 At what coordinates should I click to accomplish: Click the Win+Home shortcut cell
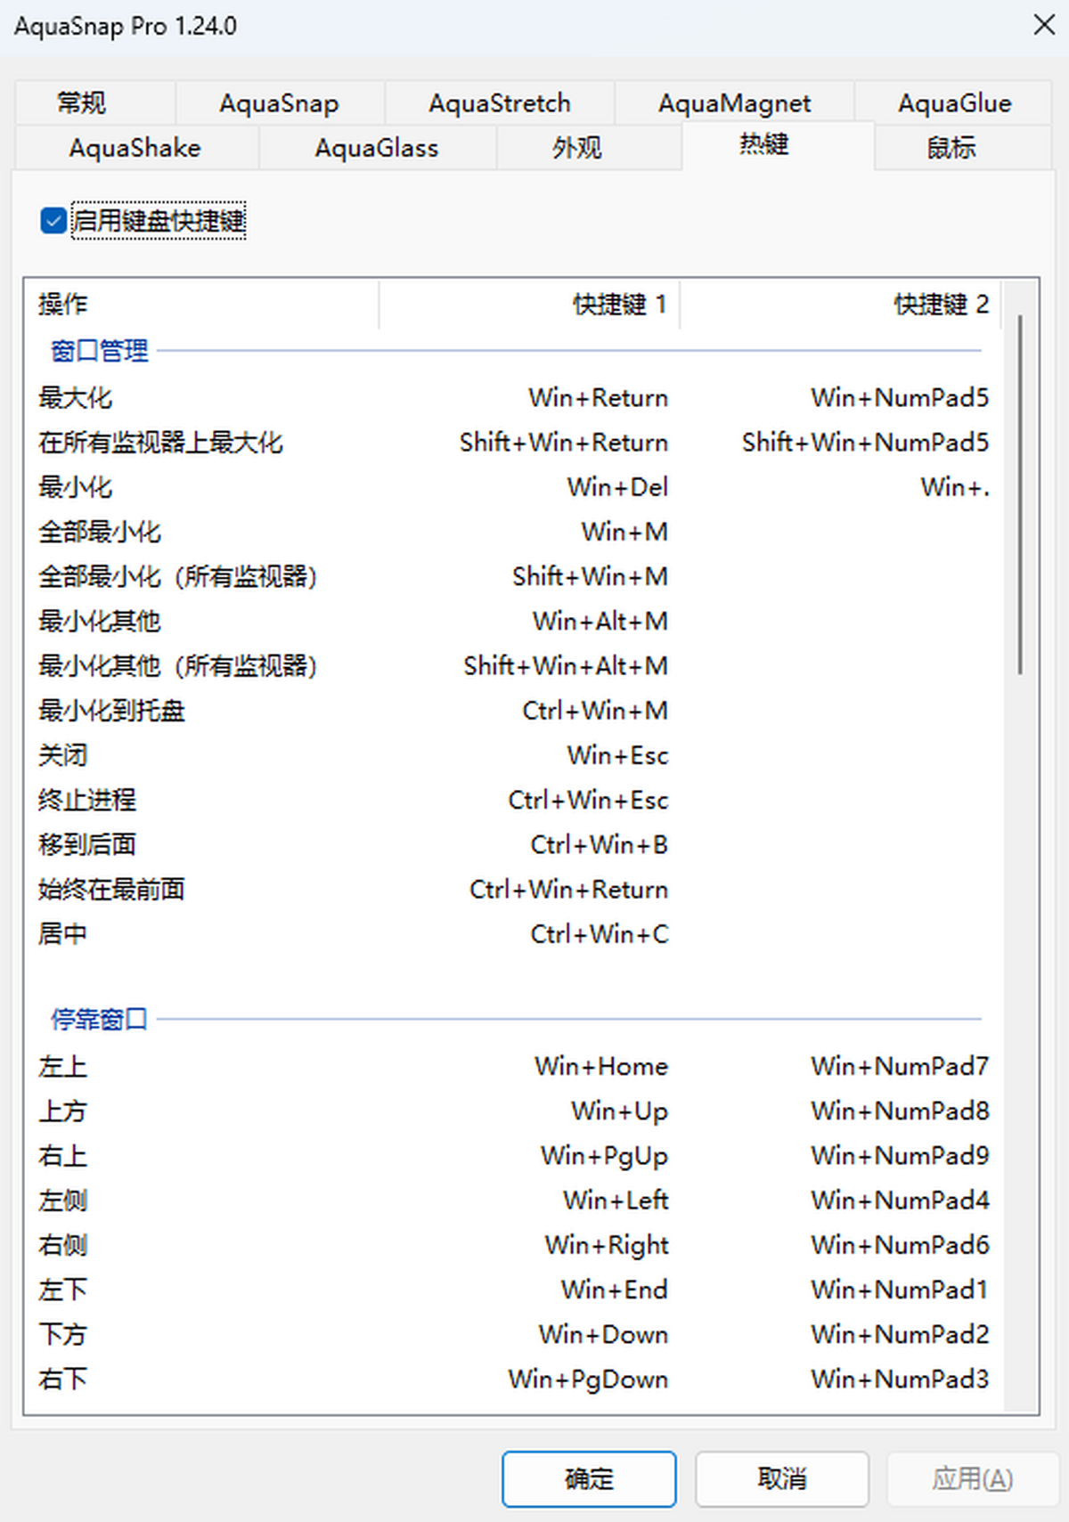tap(601, 1066)
